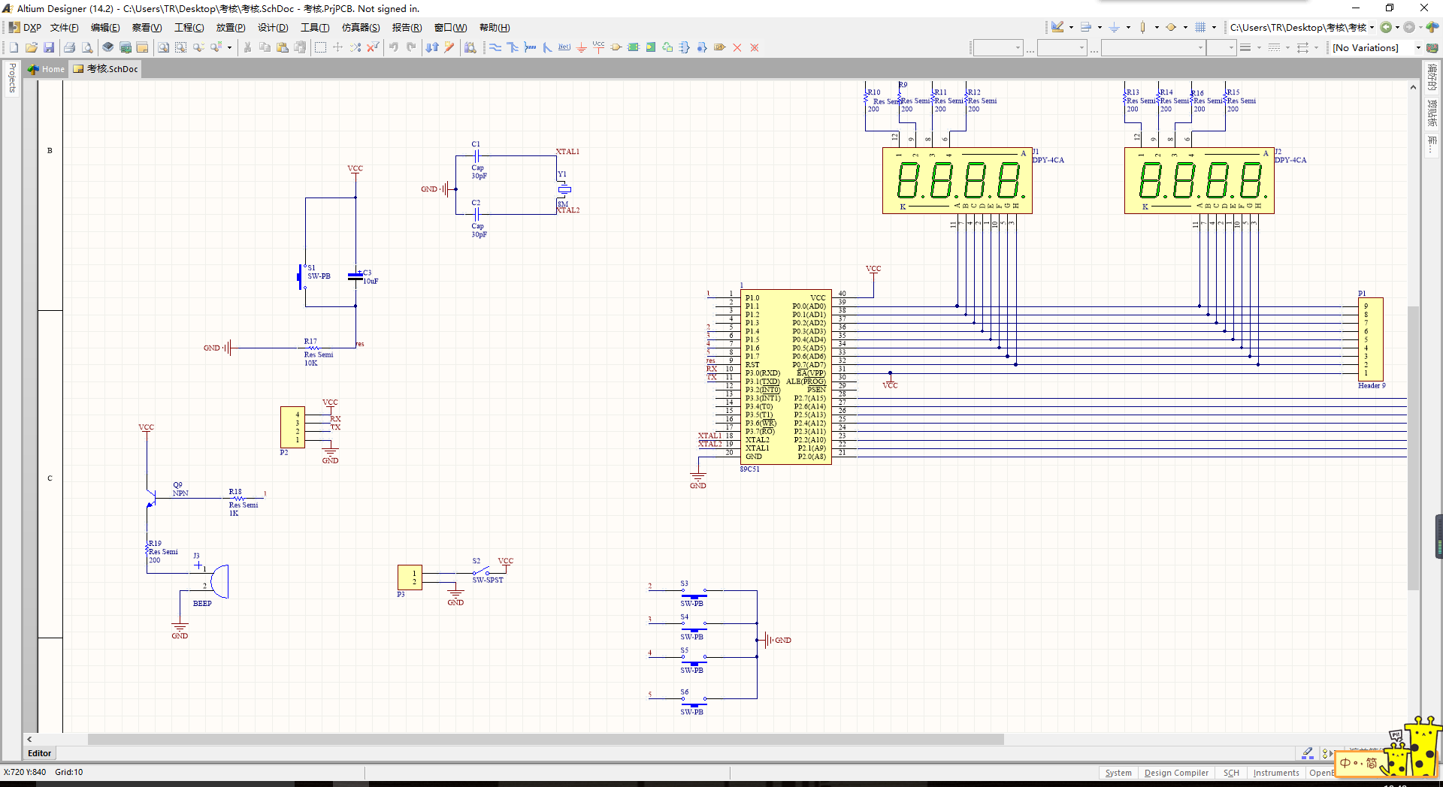Expand the power sources dropdown arrow

tap(1128, 27)
